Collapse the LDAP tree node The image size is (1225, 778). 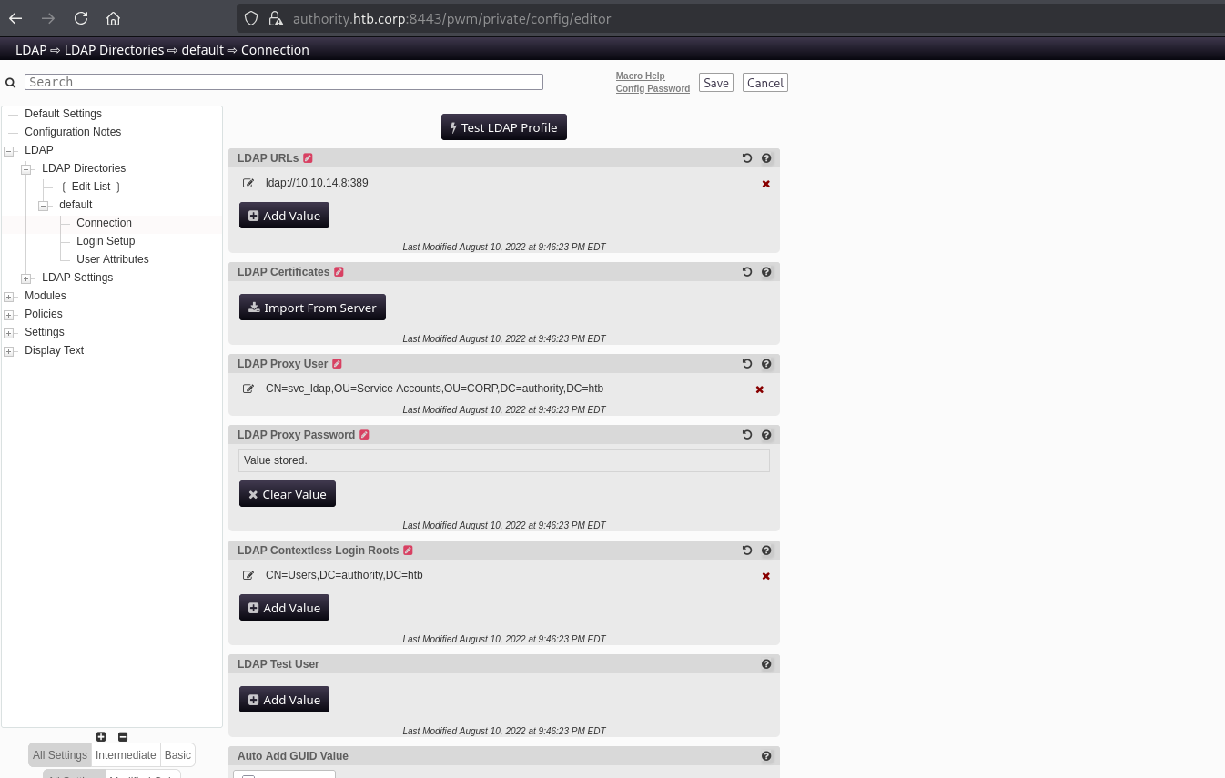click(x=9, y=151)
